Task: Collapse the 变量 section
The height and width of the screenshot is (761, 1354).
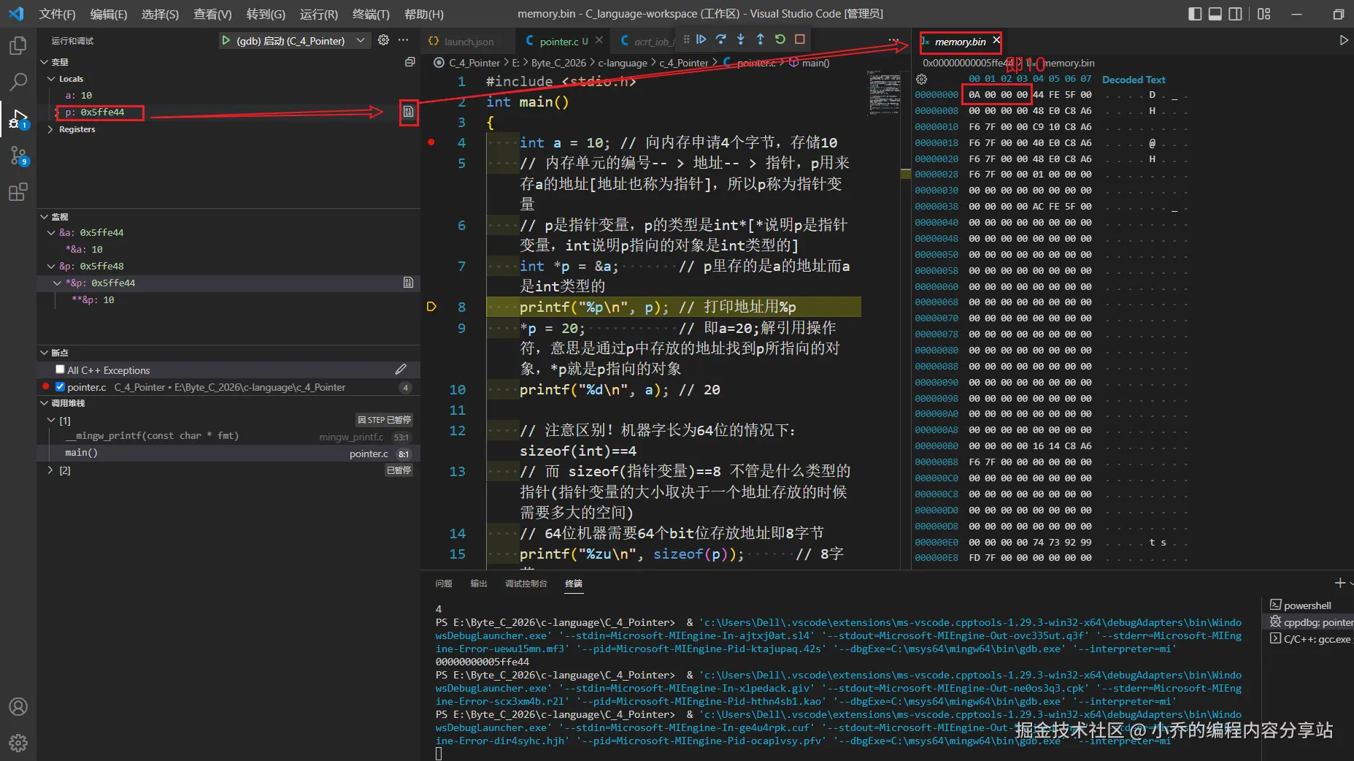Action: tap(44, 62)
